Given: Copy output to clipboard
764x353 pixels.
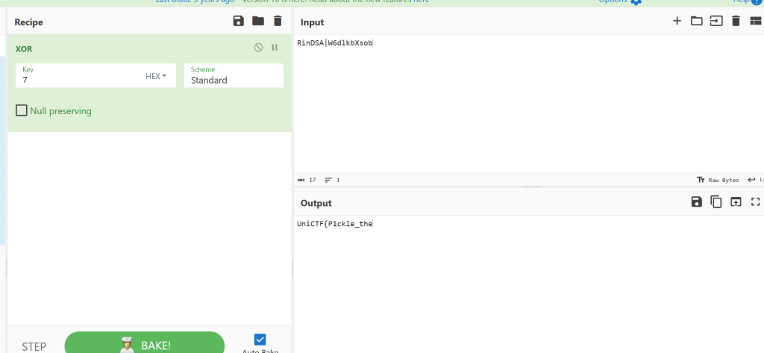Looking at the screenshot, I should (x=716, y=202).
